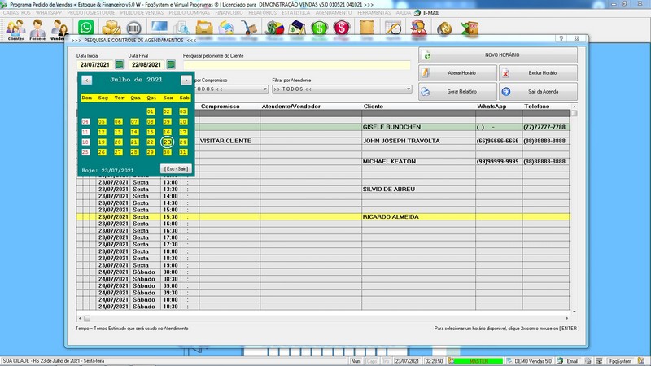Select the JOHN JOSEPH TRAVOLTA client cell
This screenshot has width=651, height=366.
tap(418, 141)
